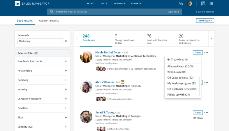Click the next stats arrow

[211, 38]
